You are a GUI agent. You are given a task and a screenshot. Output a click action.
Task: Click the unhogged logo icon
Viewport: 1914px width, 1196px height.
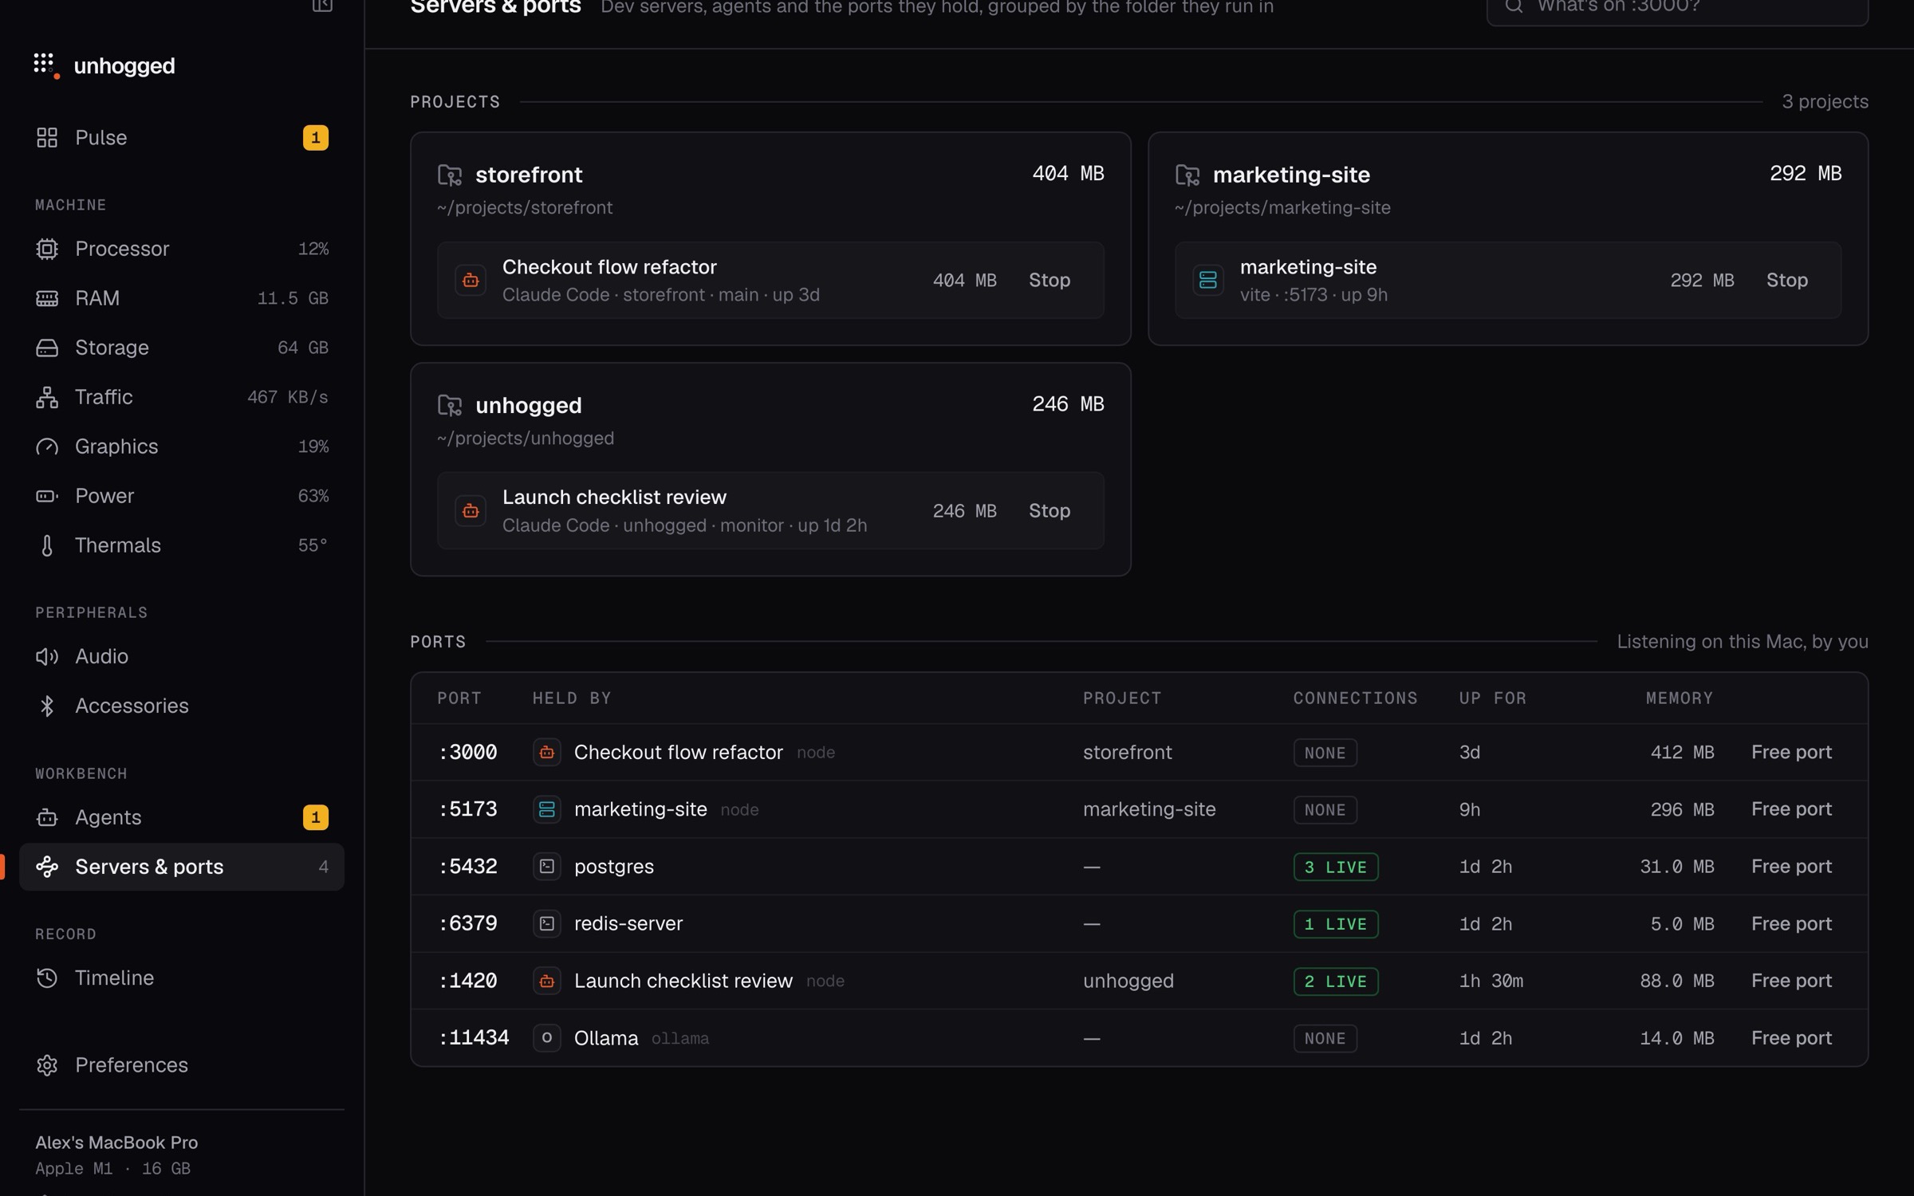(x=46, y=65)
